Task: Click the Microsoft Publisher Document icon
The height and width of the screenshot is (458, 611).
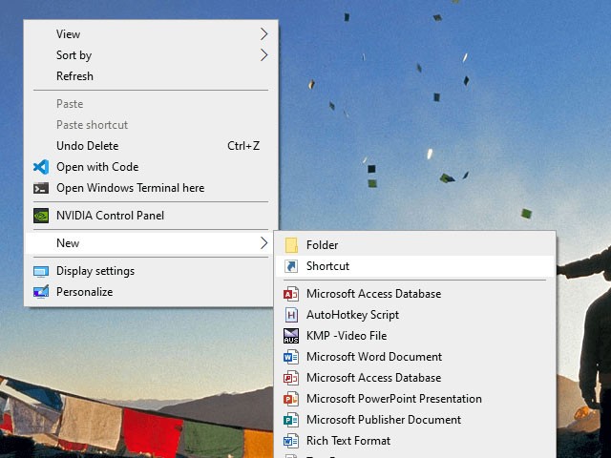Action: coord(291,420)
